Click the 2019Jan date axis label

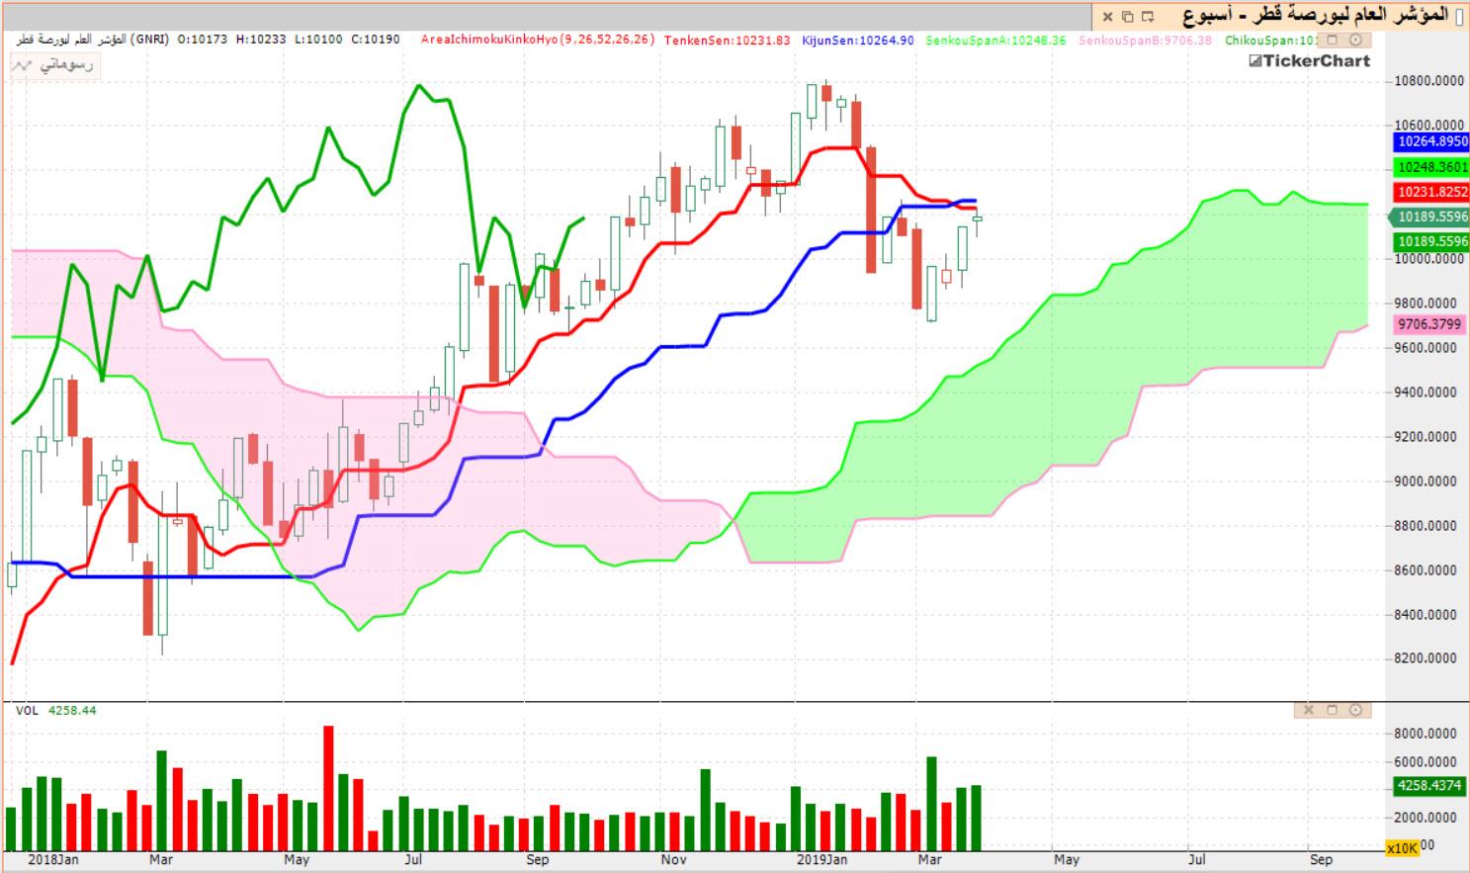point(821,859)
